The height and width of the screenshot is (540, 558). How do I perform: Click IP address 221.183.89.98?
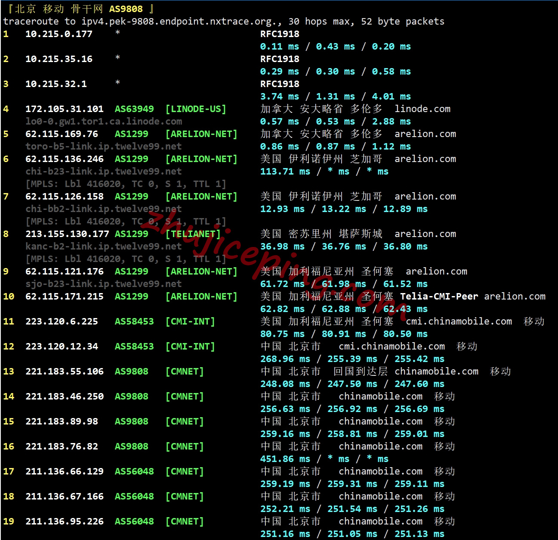62,421
